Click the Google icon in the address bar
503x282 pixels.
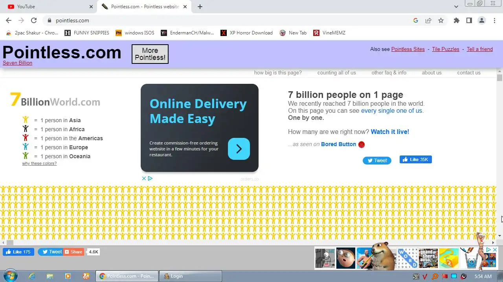(416, 20)
